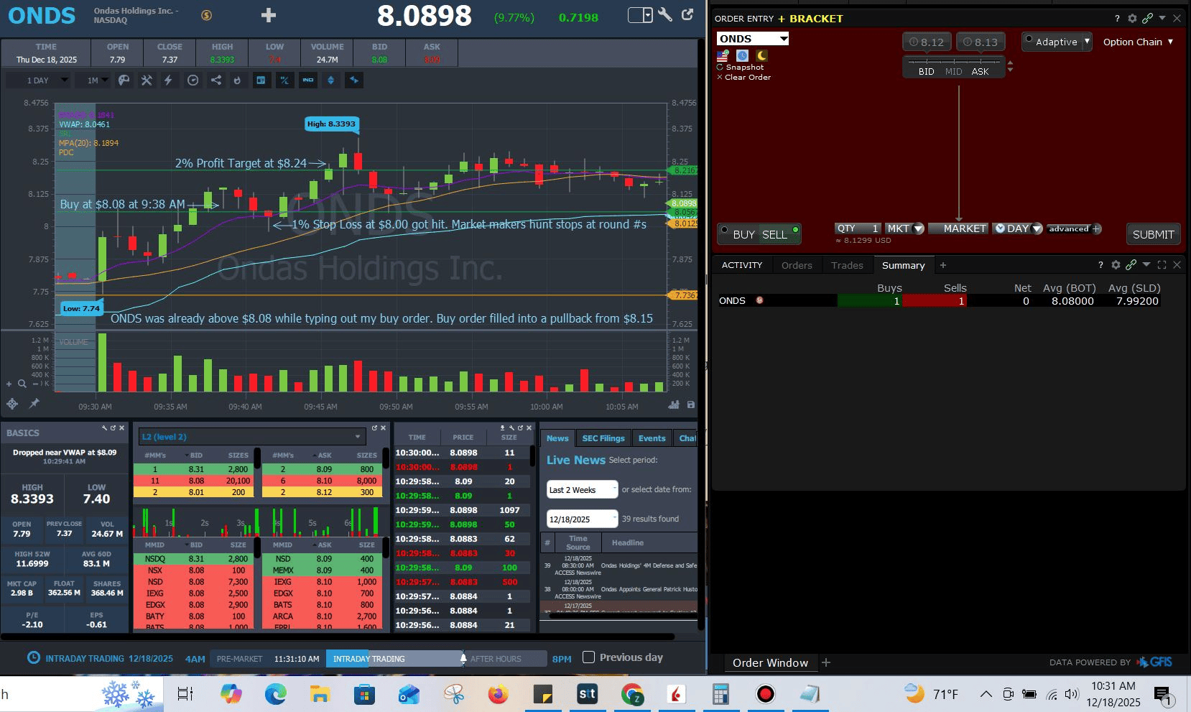Click Order Entry green link chain icon

(x=1147, y=18)
